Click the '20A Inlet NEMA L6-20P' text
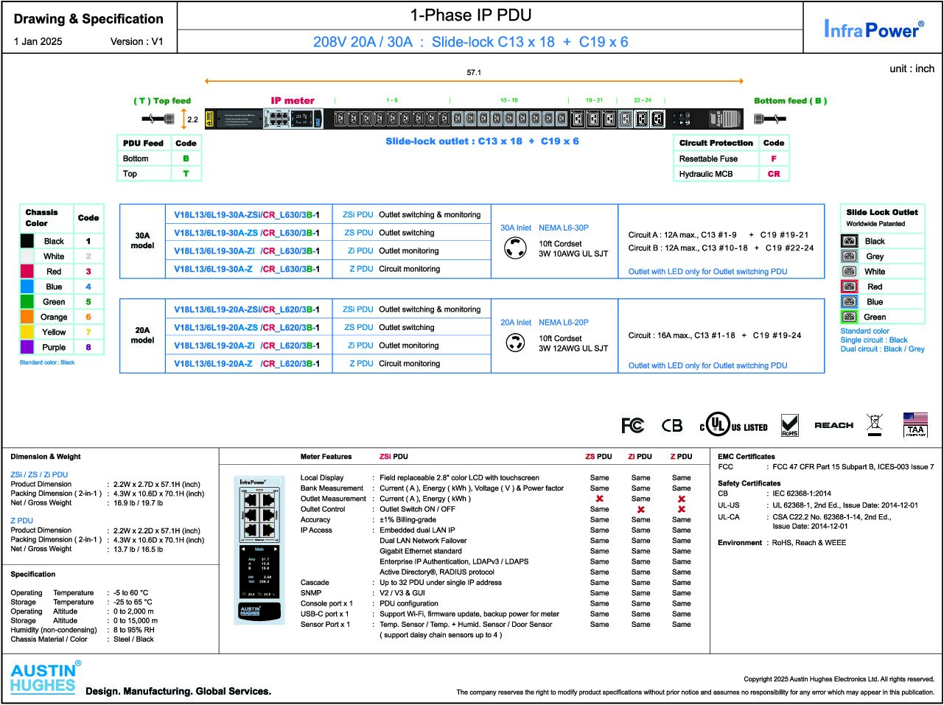944x705 pixels. click(545, 323)
